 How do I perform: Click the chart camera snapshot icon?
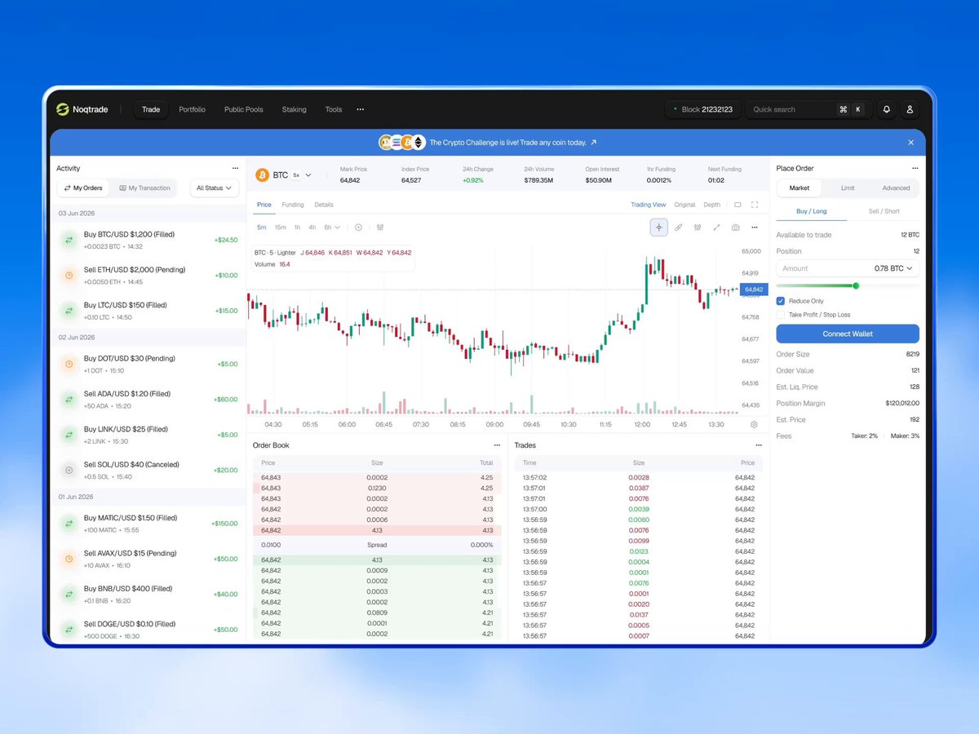(x=736, y=228)
